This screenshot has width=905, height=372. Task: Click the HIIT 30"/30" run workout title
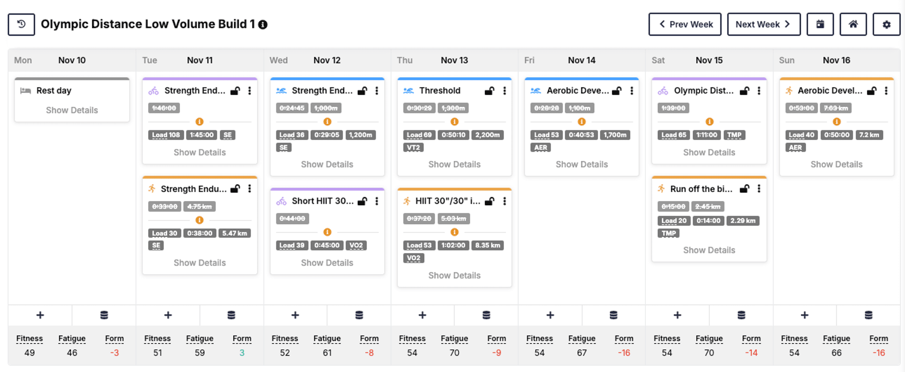click(x=447, y=201)
